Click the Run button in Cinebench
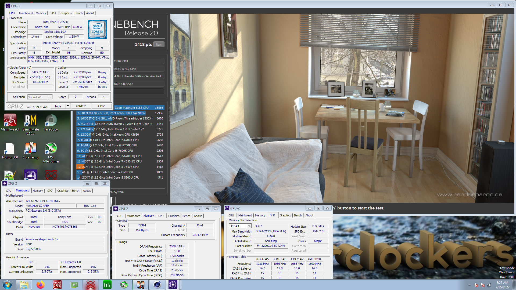This screenshot has width=516, height=290. 159,45
